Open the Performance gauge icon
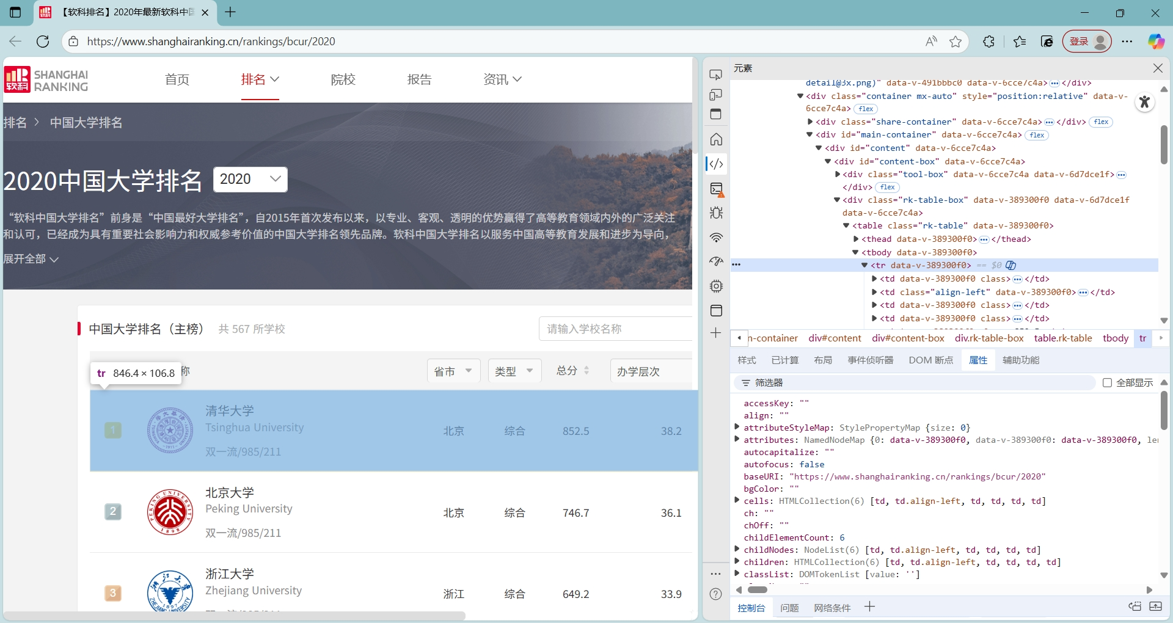The width and height of the screenshot is (1173, 623). coord(716,261)
